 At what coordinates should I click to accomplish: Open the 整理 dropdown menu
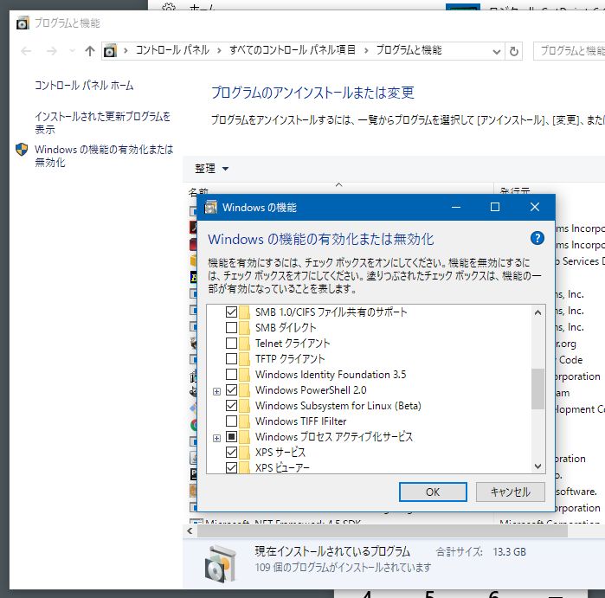click(211, 169)
